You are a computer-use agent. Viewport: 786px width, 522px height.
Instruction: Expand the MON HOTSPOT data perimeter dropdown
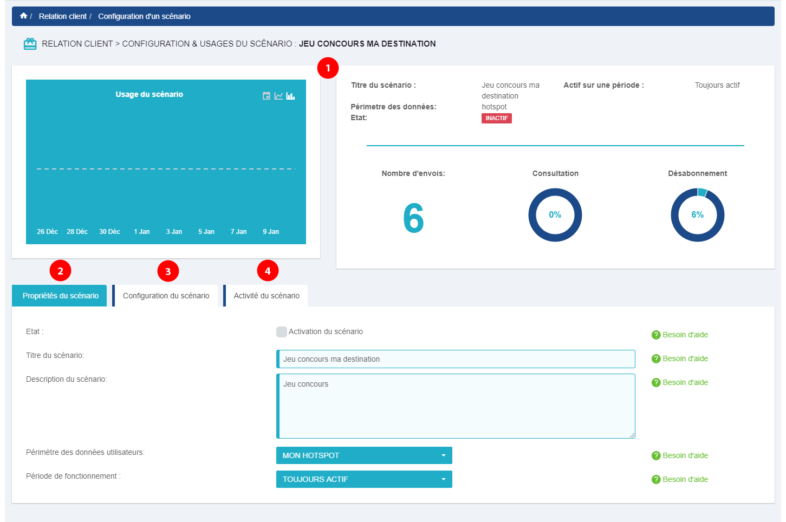[364, 455]
